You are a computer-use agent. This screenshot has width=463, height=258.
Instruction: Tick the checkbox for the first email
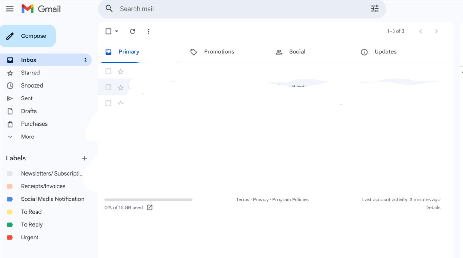pos(109,71)
